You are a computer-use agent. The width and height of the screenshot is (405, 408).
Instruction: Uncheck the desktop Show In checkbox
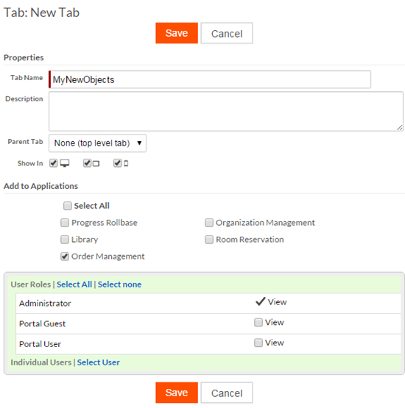54,163
